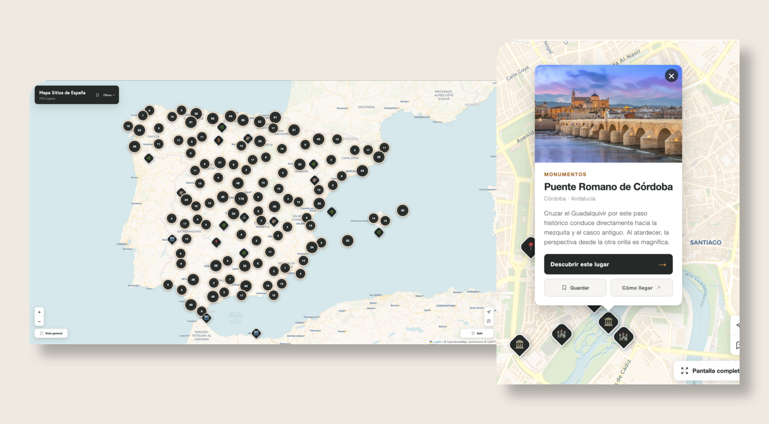Select the diamond marker near Badajoz
The width and height of the screenshot is (769, 424).
point(172,240)
